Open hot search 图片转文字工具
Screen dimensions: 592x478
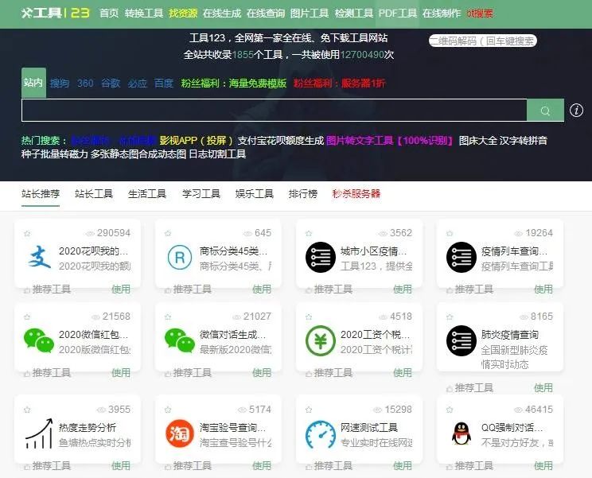389,141
